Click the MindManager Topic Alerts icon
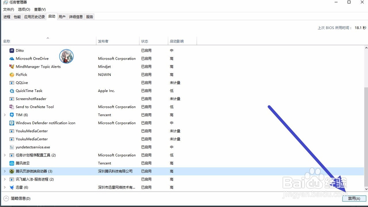The image size is (368, 207). [12, 67]
